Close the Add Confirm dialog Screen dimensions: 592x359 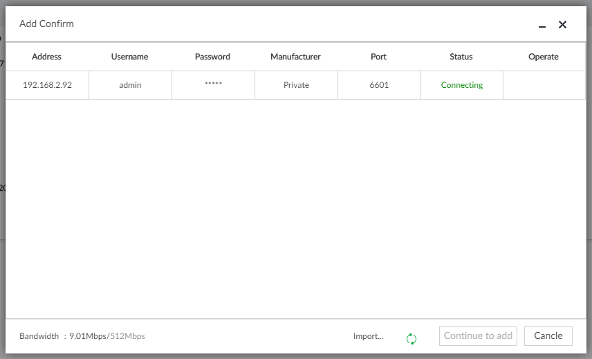(x=562, y=25)
